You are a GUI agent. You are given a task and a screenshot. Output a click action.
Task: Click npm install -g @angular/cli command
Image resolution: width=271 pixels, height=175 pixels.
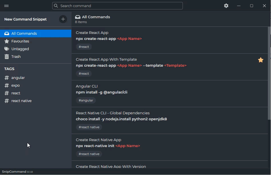[x=102, y=92]
